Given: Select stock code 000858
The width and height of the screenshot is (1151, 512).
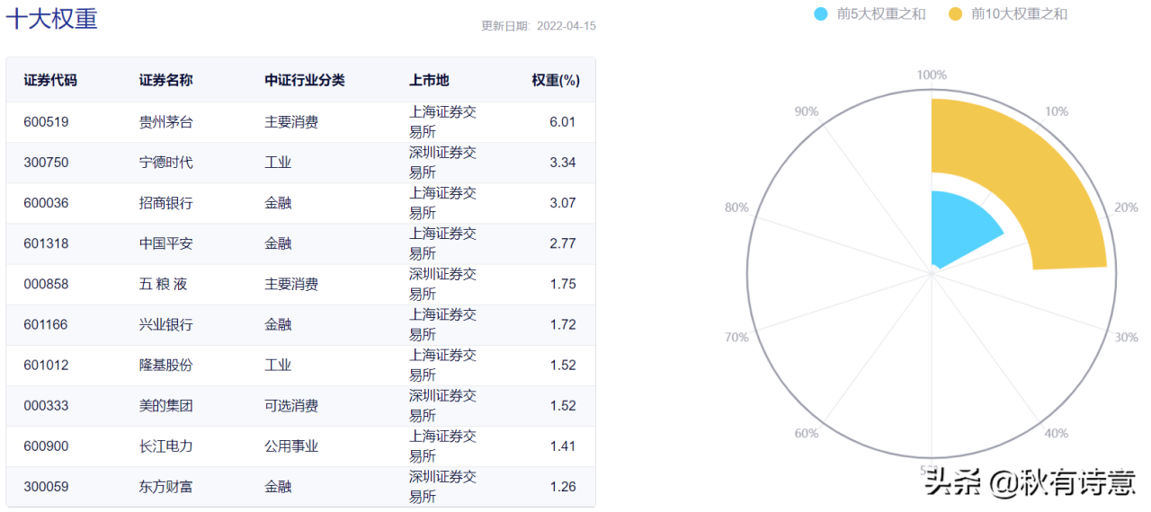Looking at the screenshot, I should click(46, 284).
